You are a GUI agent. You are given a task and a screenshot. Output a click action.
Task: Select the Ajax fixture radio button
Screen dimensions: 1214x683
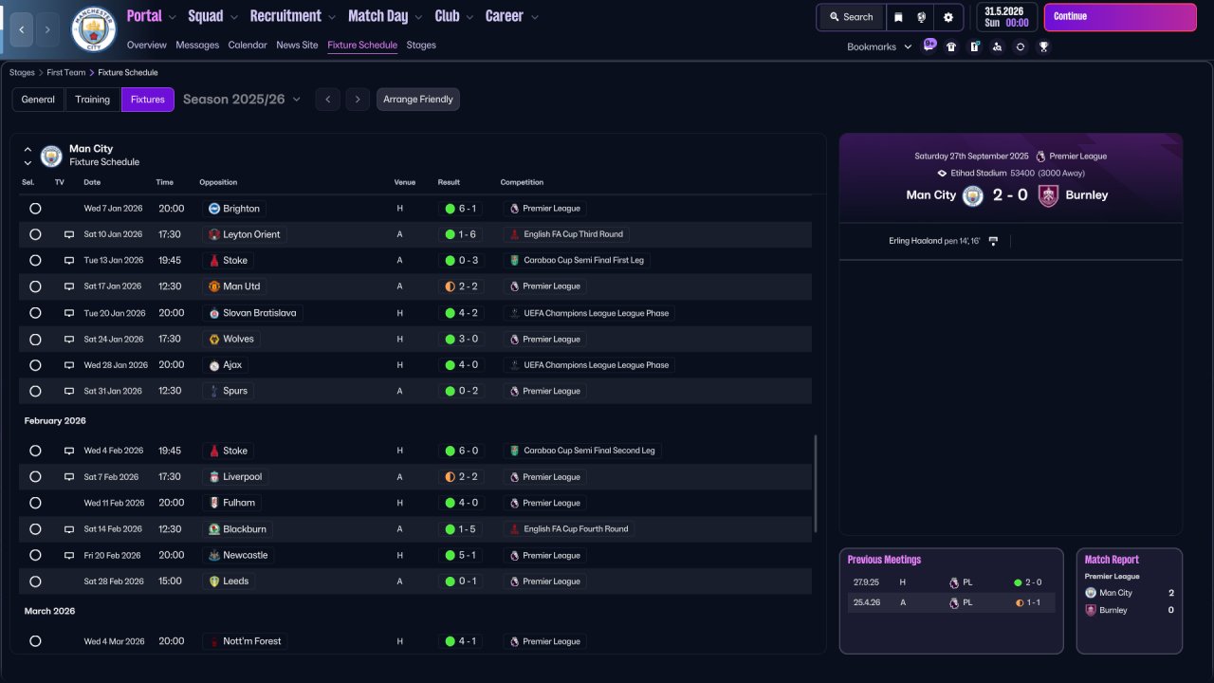coord(35,365)
